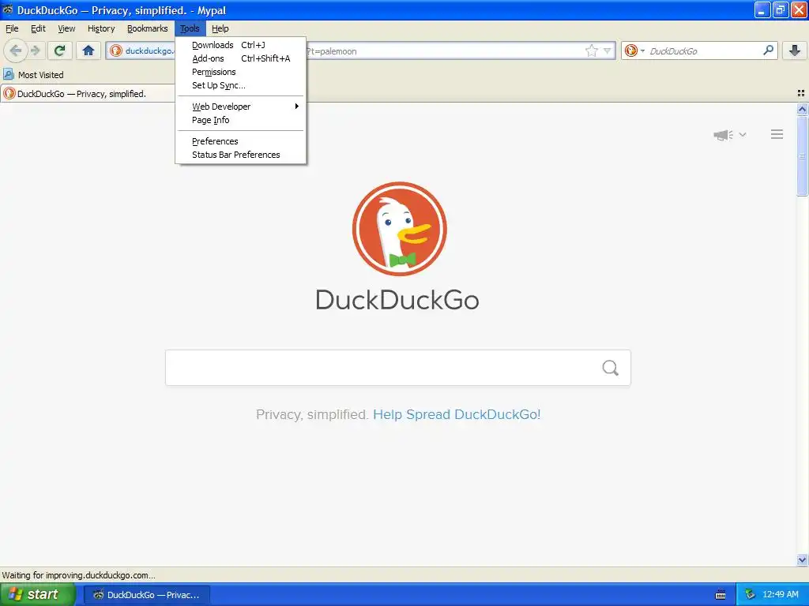The width and height of the screenshot is (809, 606).
Task: Expand the Web Developer submenu
Action: coord(241,107)
